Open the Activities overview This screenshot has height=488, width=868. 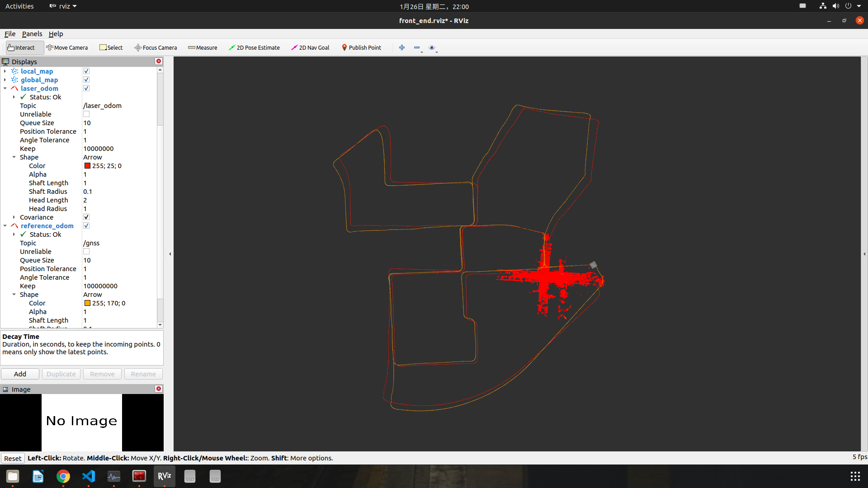point(19,6)
